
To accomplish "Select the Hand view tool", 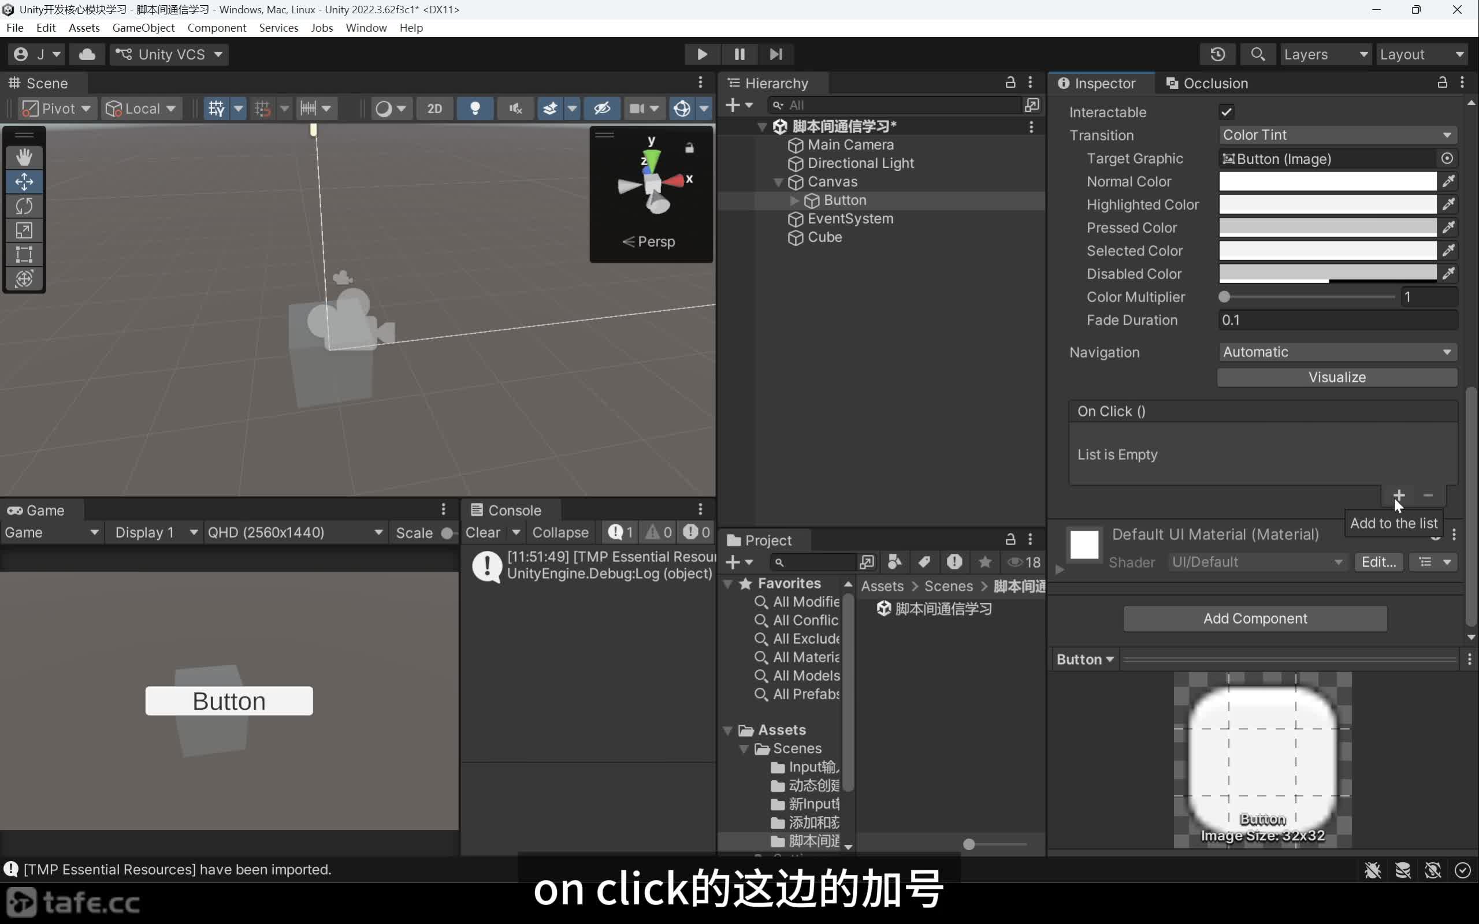I will 24,157.
